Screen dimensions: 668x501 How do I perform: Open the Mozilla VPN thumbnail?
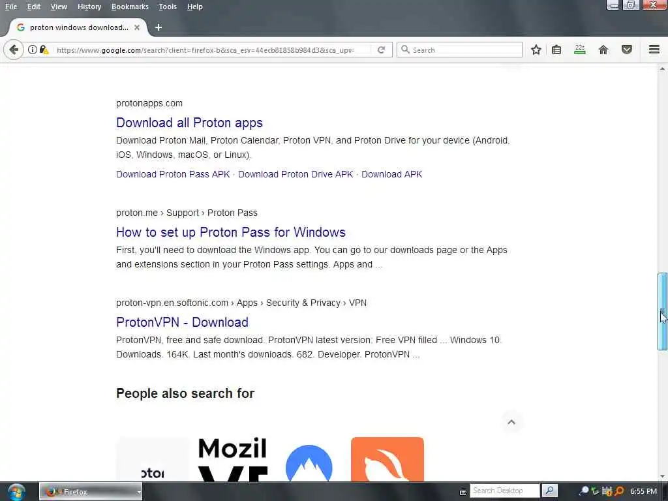coord(233,459)
